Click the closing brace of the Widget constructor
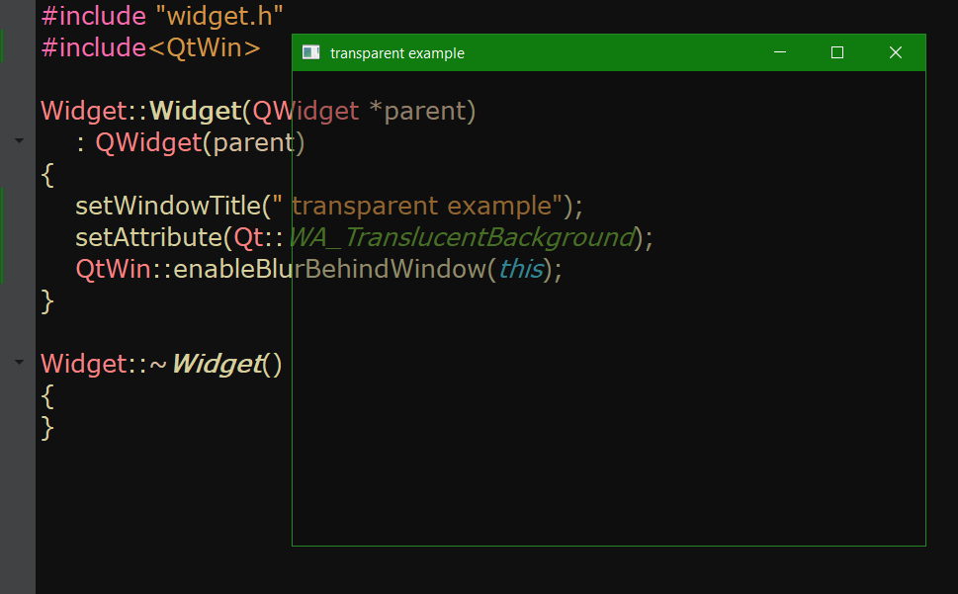Screen dimensions: 958x594 click(45, 299)
